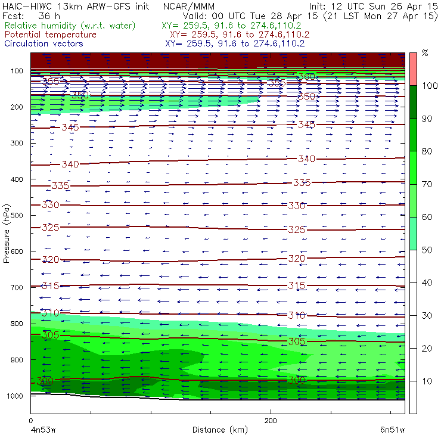This screenshot has height=441, width=441.
Task: Select the 70–80% bright green colorbar segment
Action: coord(413,167)
